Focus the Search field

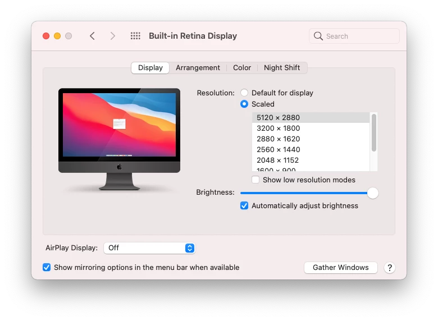(x=354, y=36)
